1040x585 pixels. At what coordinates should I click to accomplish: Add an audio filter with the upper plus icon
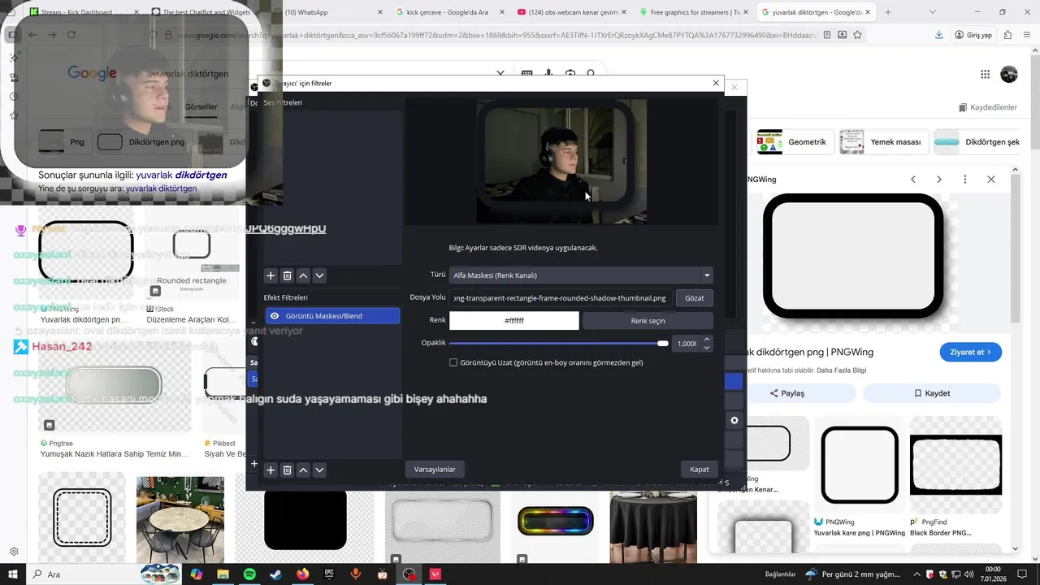pyautogui.click(x=271, y=276)
